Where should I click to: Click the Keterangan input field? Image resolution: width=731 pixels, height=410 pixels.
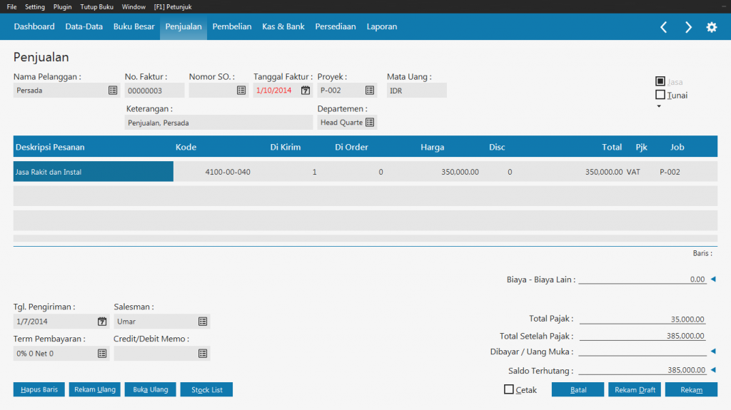tap(218, 123)
